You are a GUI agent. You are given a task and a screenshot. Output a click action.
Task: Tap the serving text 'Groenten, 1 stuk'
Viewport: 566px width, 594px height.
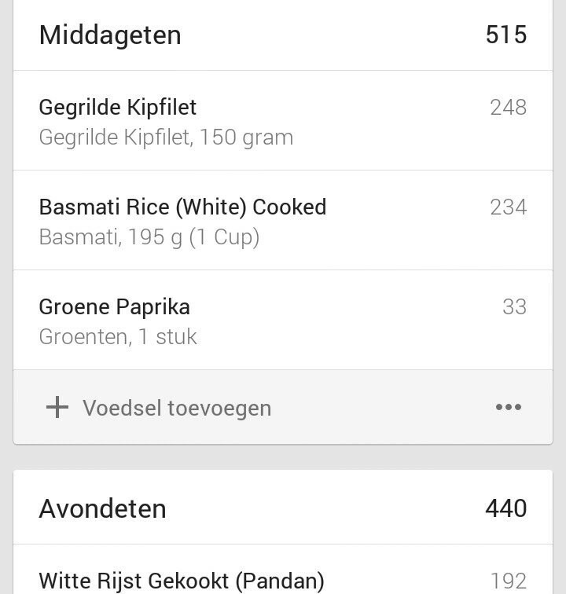118,337
